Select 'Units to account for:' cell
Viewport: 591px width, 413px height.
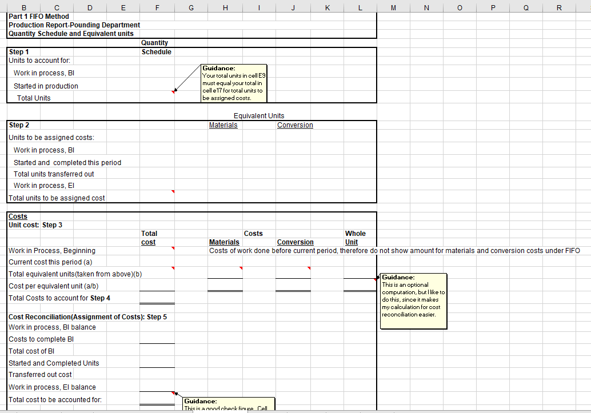39,61
